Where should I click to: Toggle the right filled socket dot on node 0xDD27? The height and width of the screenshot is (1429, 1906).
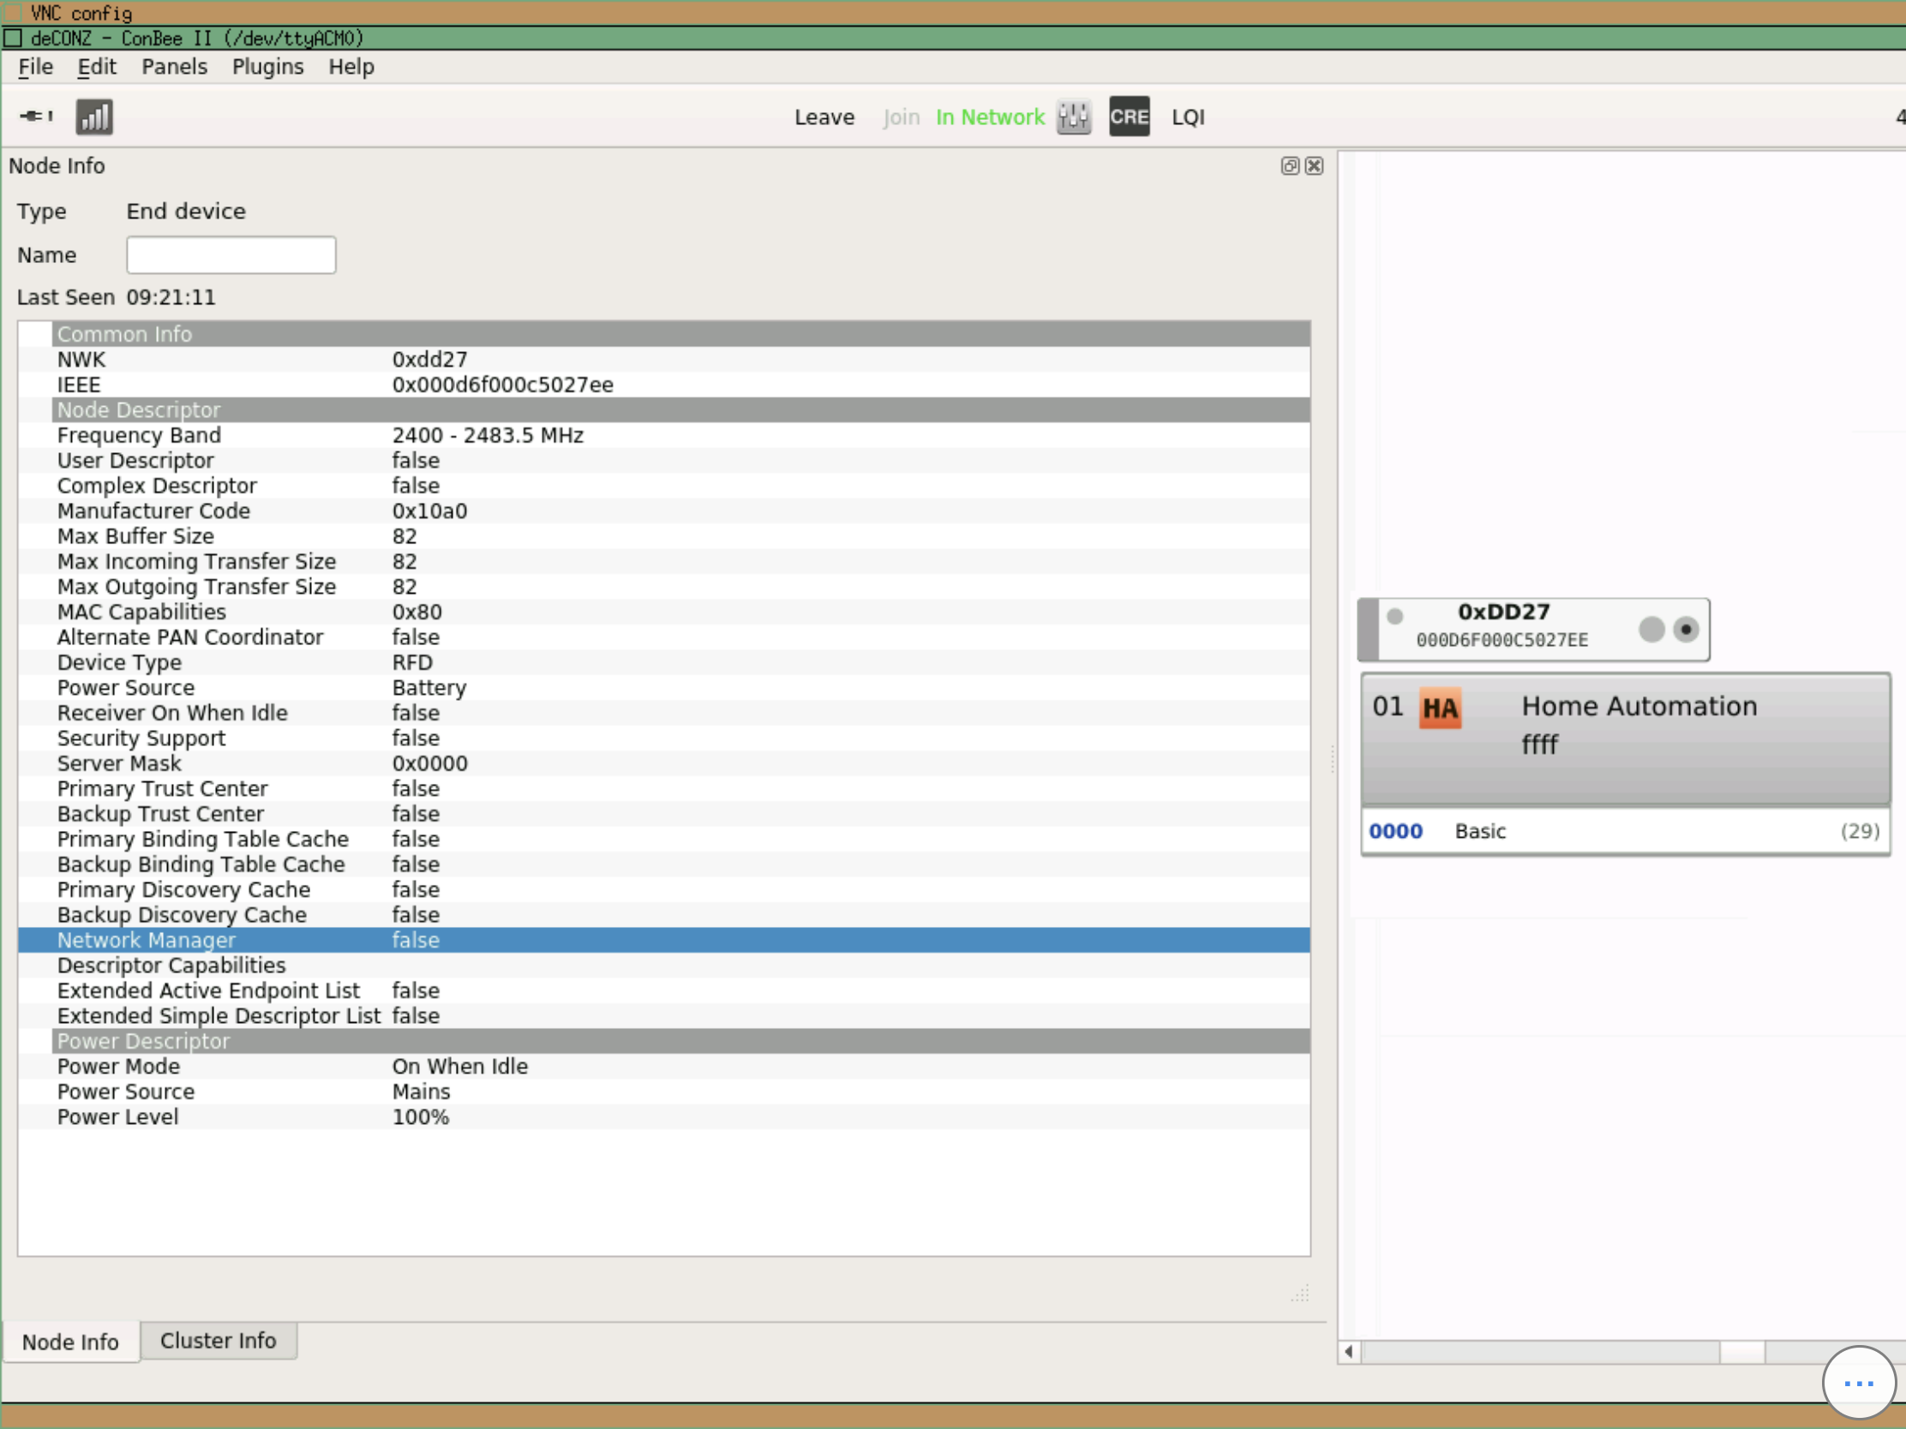(x=1687, y=630)
